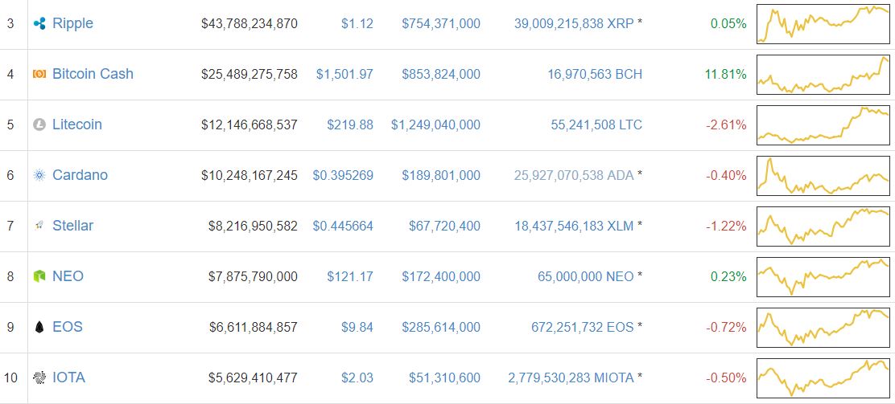This screenshot has width=895, height=404.
Task: Click the Cardano logo icon
Action: 39,175
